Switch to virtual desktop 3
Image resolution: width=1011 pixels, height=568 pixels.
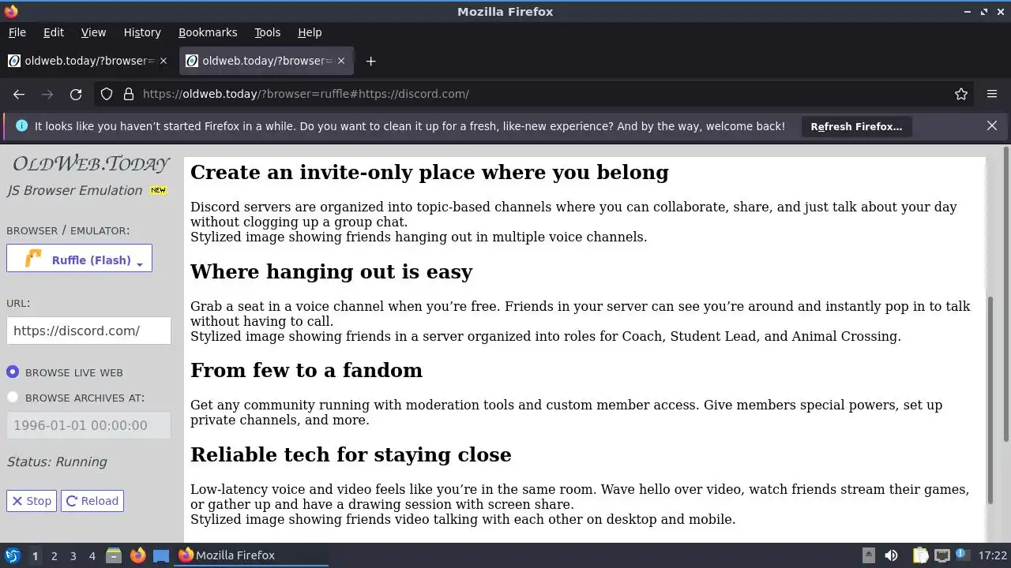coord(73,555)
